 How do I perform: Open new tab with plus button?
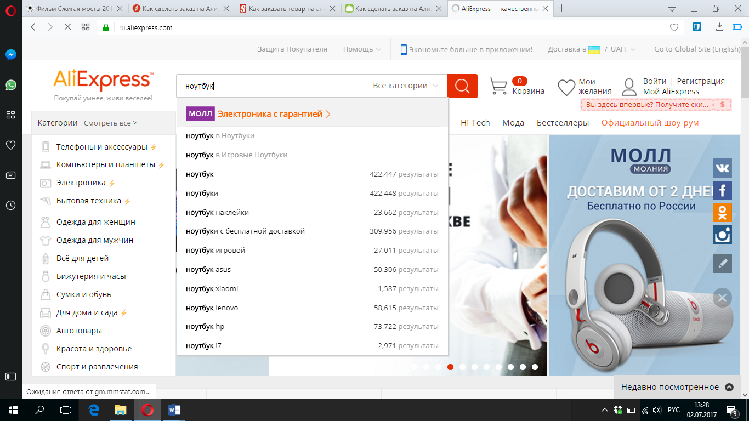[561, 8]
